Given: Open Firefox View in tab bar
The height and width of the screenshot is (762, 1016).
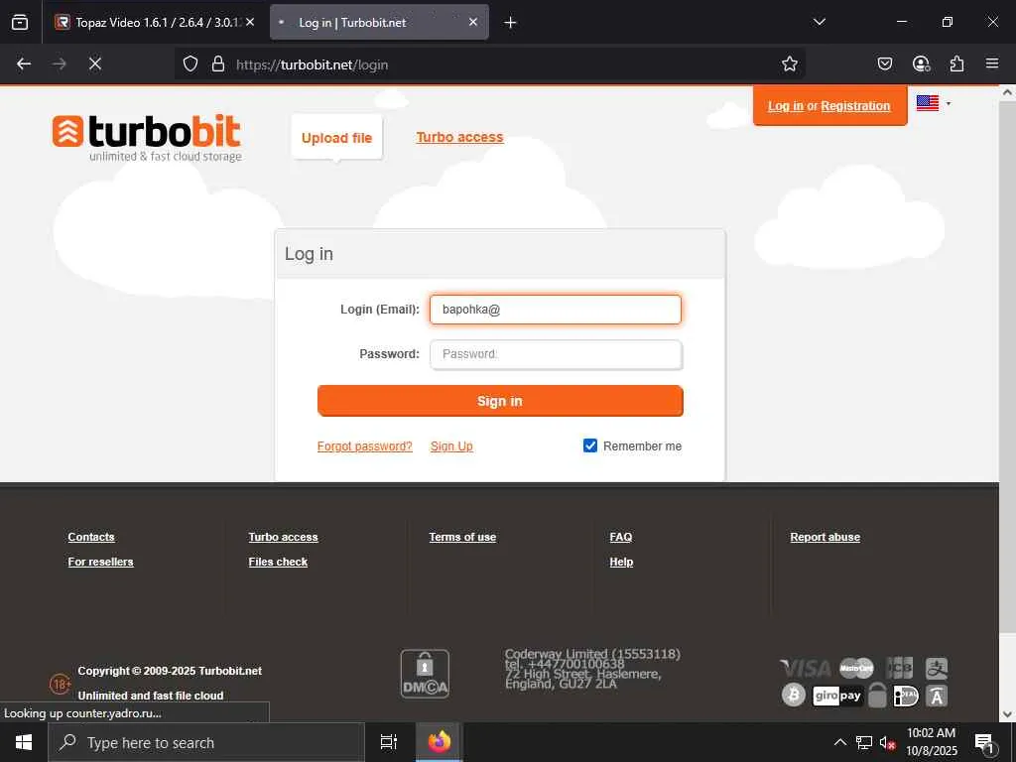Looking at the screenshot, I should tap(20, 22).
